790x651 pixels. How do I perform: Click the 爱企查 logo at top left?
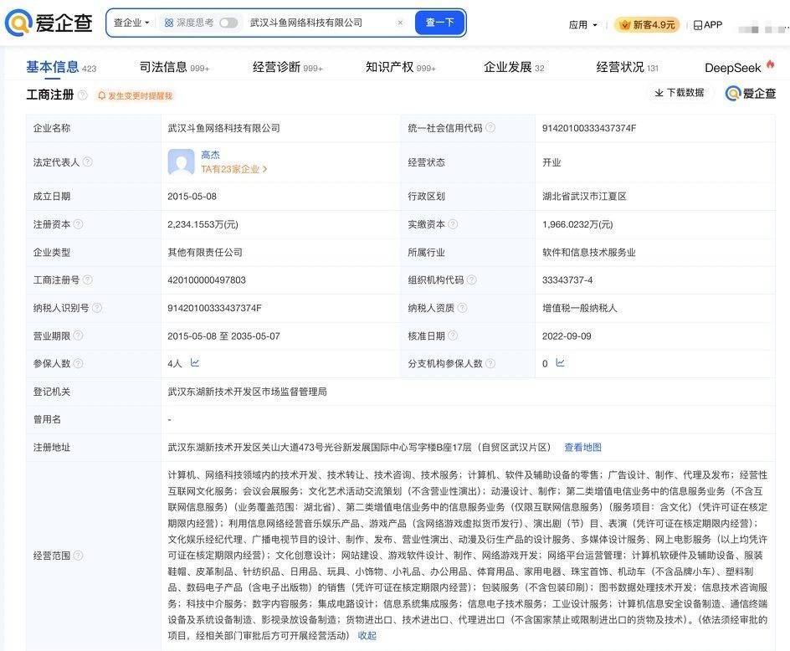pyautogui.click(x=49, y=23)
